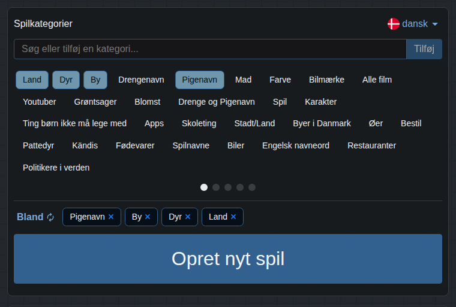
Task: Go to first category page dot
Action: tap(204, 187)
